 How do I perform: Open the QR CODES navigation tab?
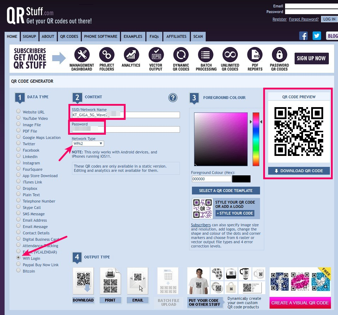click(x=69, y=36)
